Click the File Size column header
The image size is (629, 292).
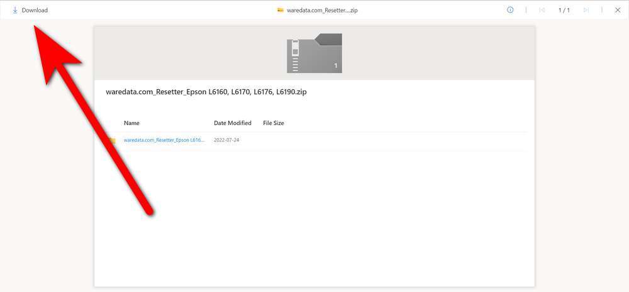[274, 123]
